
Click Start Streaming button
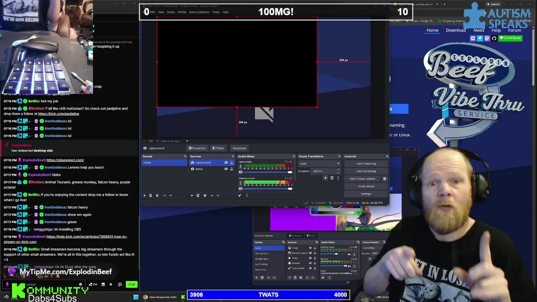(x=366, y=164)
